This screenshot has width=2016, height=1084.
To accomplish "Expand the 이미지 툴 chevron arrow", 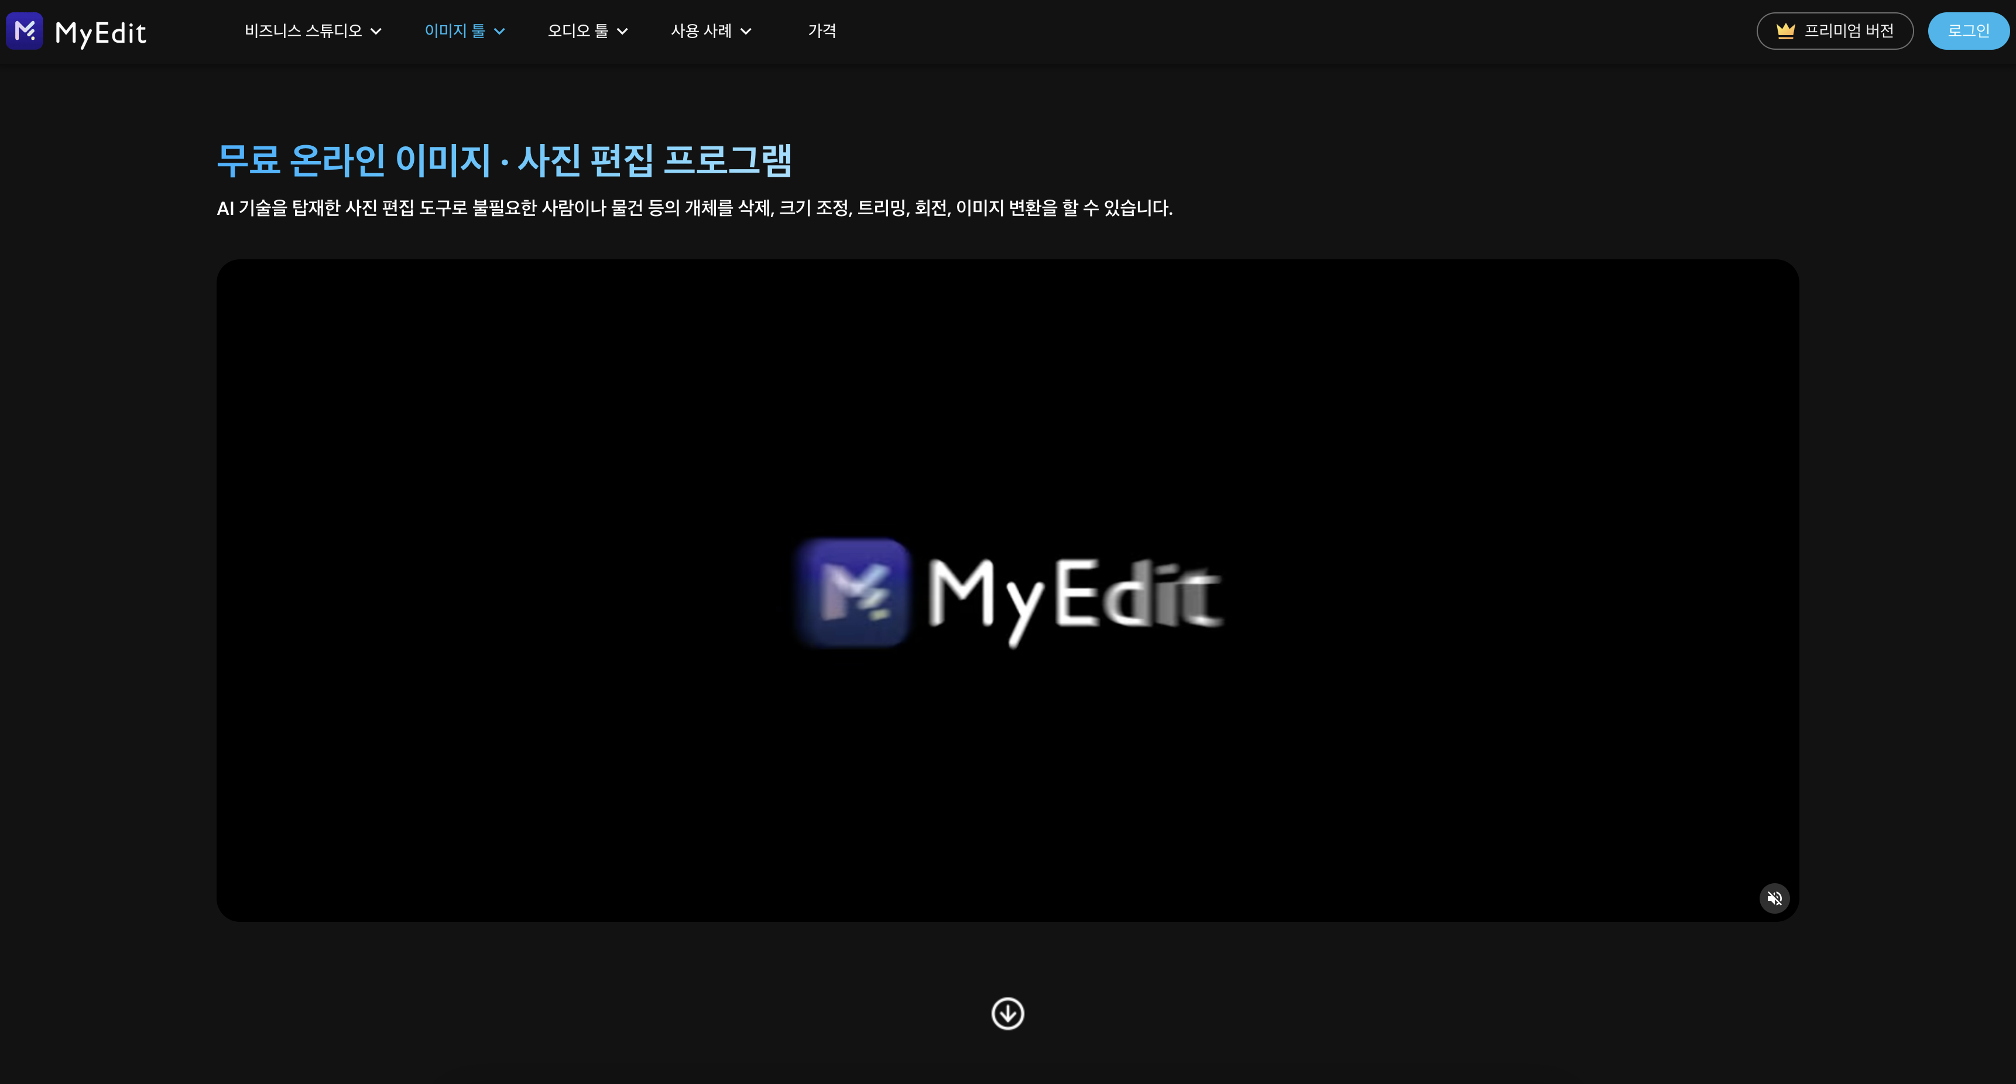I will pos(499,31).
